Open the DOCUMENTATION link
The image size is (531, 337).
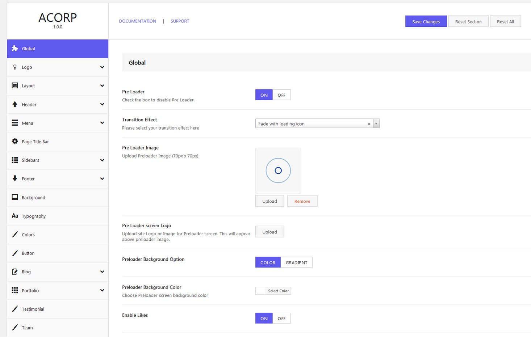(x=138, y=21)
